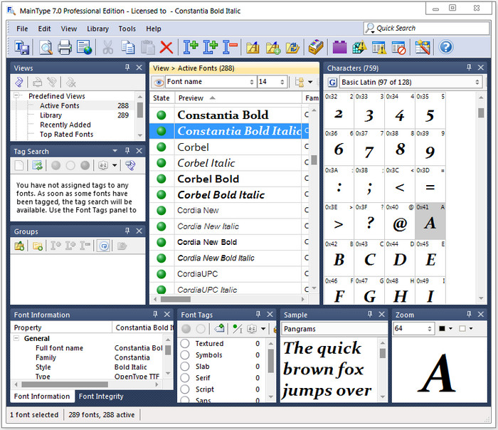The image size is (498, 430).
Task: Select Recently Added view
Action: pos(65,125)
